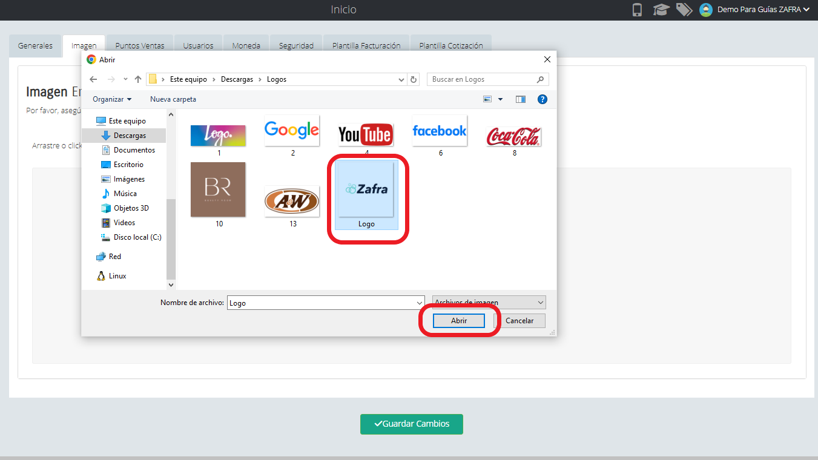Open the Archivos de imagen file type dropdown
This screenshot has height=460, width=818.
click(489, 302)
